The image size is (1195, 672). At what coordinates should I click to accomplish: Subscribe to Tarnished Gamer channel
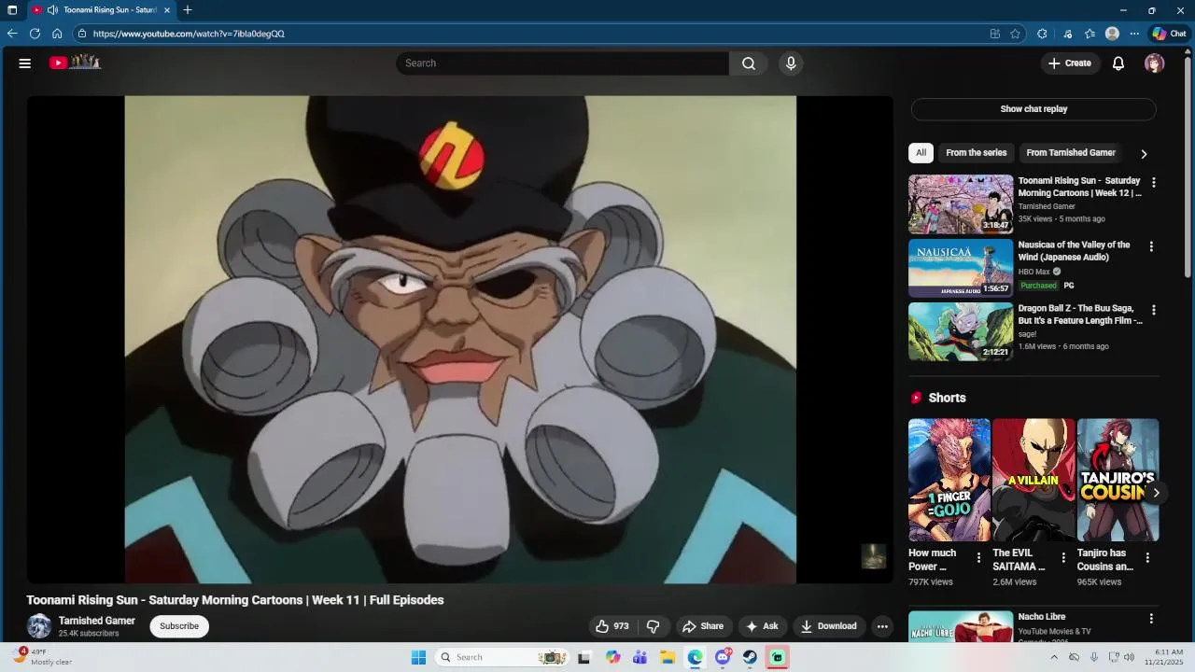pos(179,626)
